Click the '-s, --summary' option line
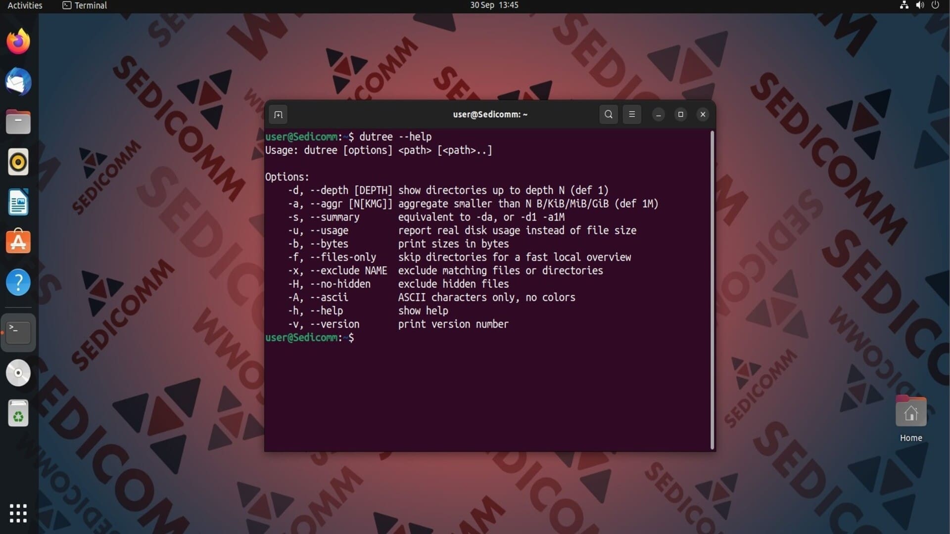The width and height of the screenshot is (950, 534). click(426, 217)
